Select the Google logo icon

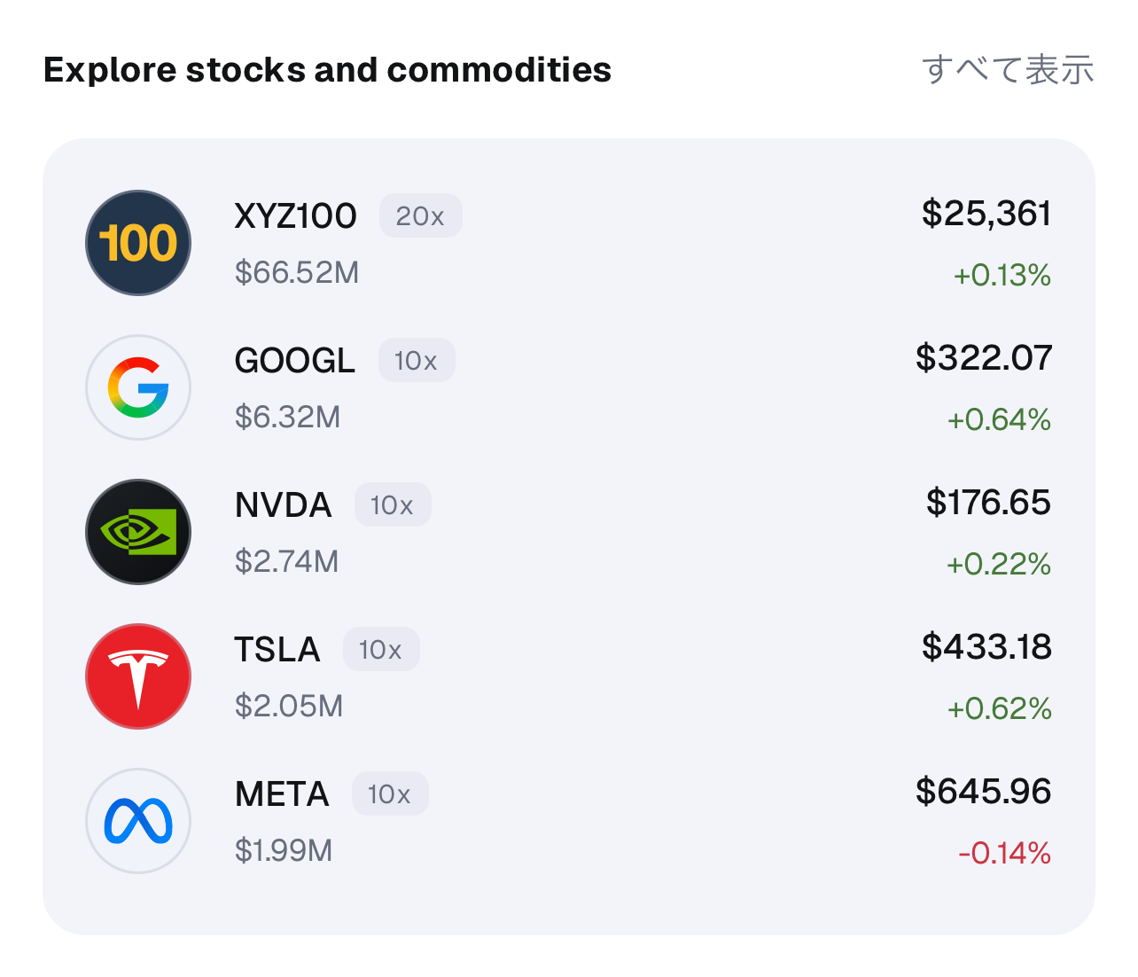pyautogui.click(x=138, y=387)
